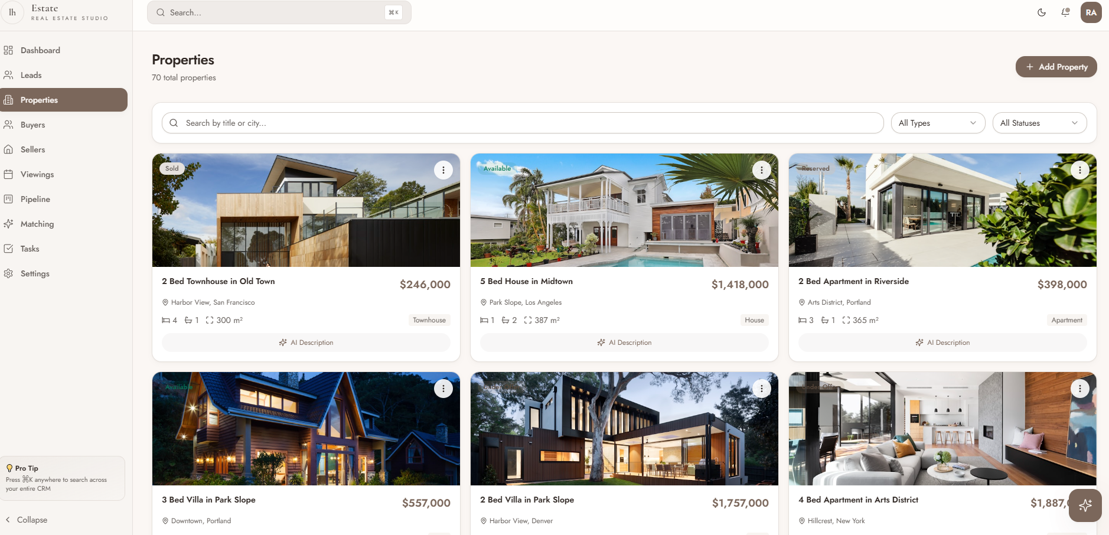
Task: Open options menu for 2 Bed Townhouse card
Action: (443, 170)
